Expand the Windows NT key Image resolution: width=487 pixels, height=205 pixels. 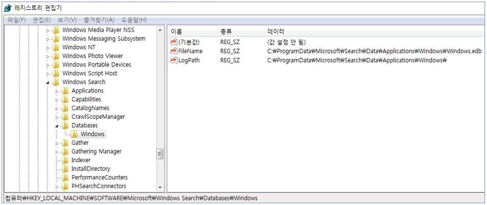[x=48, y=48]
